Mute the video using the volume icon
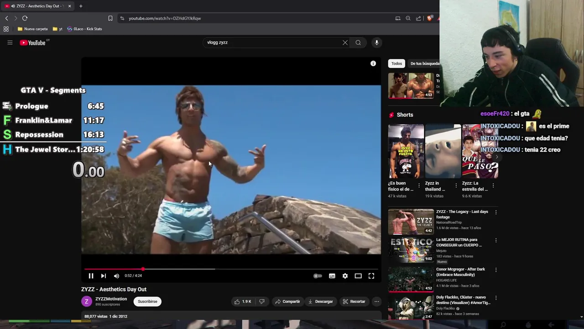 (116, 276)
